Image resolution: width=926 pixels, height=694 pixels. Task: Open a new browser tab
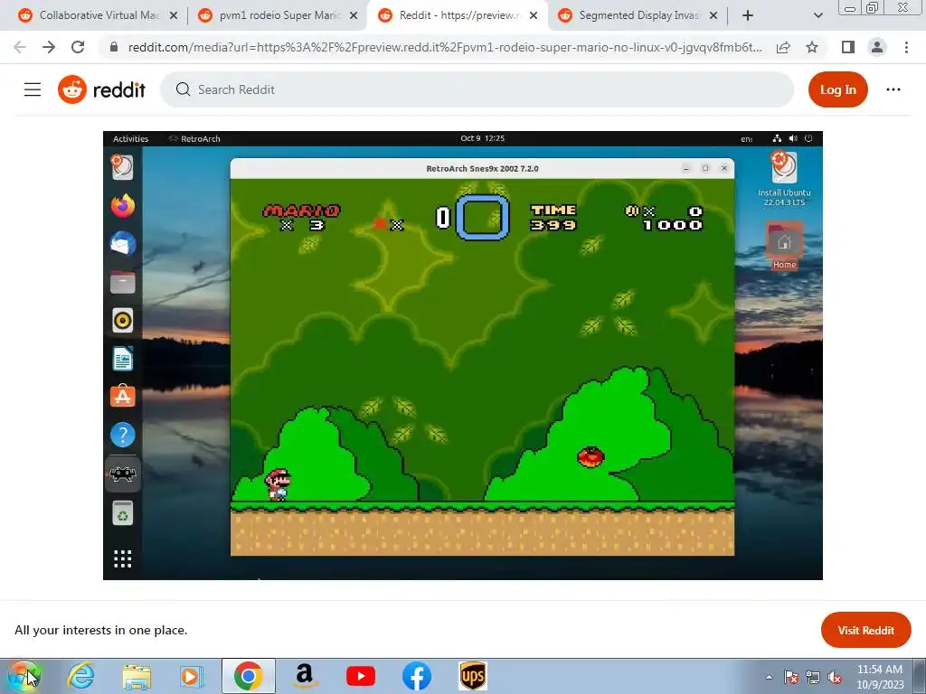[748, 16]
